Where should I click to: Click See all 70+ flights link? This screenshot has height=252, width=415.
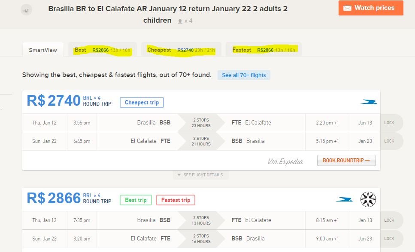244,75
